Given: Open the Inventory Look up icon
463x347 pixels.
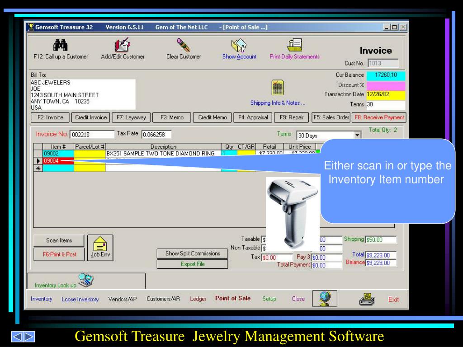Looking at the screenshot, I should point(86,280).
